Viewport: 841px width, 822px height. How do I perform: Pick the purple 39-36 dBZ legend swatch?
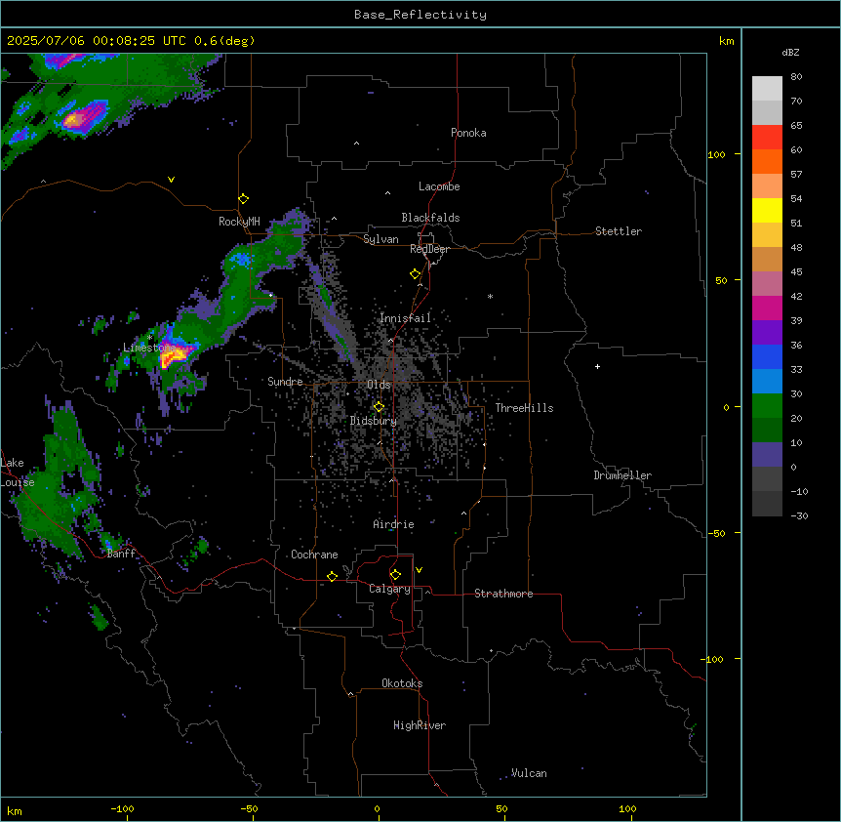(767, 333)
